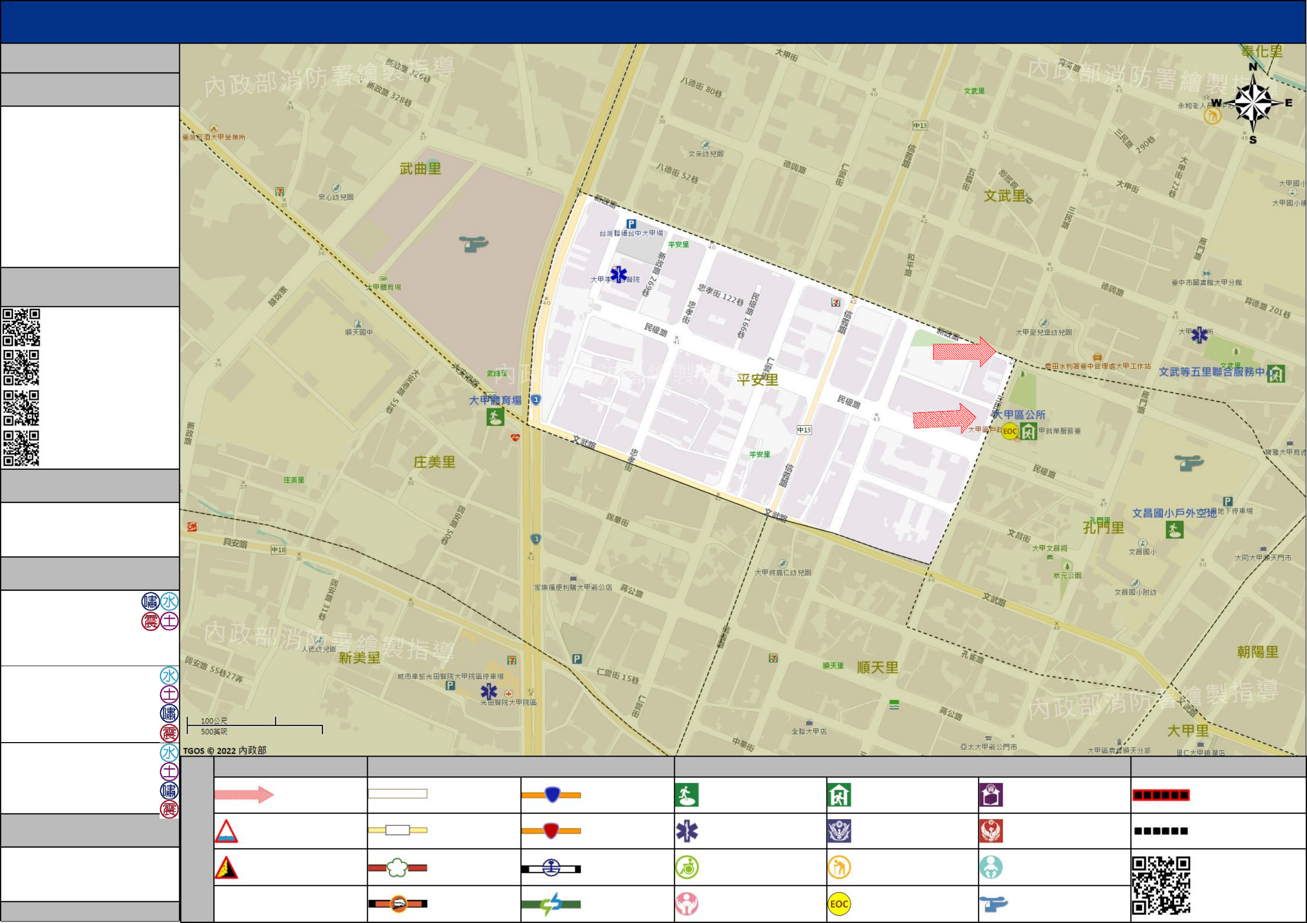The width and height of the screenshot is (1307, 923).
Task: Click the 武曲里 district label
Action: pyautogui.click(x=420, y=168)
